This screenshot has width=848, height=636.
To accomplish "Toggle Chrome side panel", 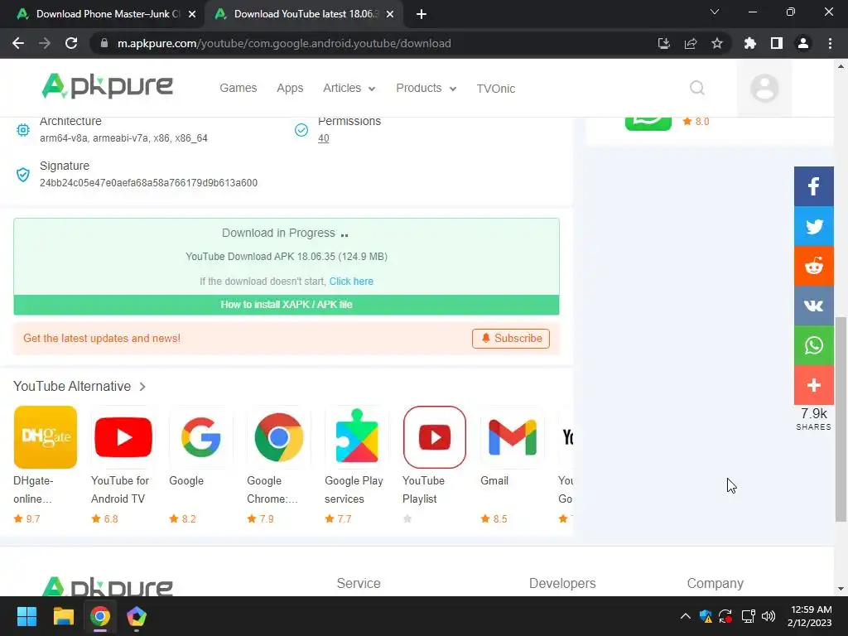I will pos(777,43).
